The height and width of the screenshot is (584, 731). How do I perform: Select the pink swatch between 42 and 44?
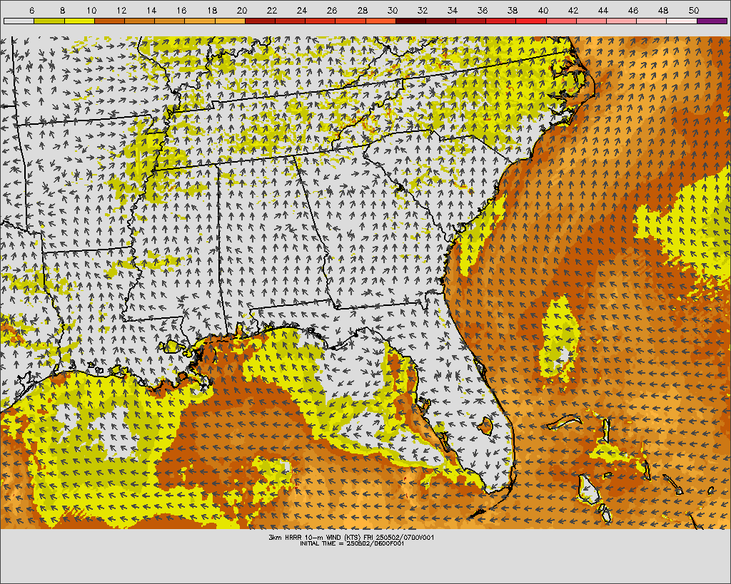(592, 21)
